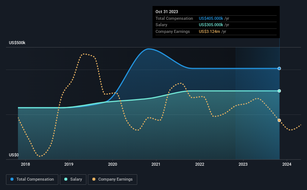This screenshot has height=190, width=307.
Task: Click the US$500k y-axis label
Action: click(17, 43)
